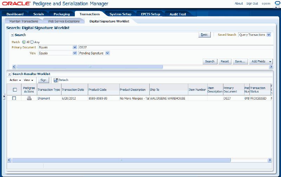The image size is (281, 177).
Task: Switch to the Packaging tab
Action: point(62,14)
